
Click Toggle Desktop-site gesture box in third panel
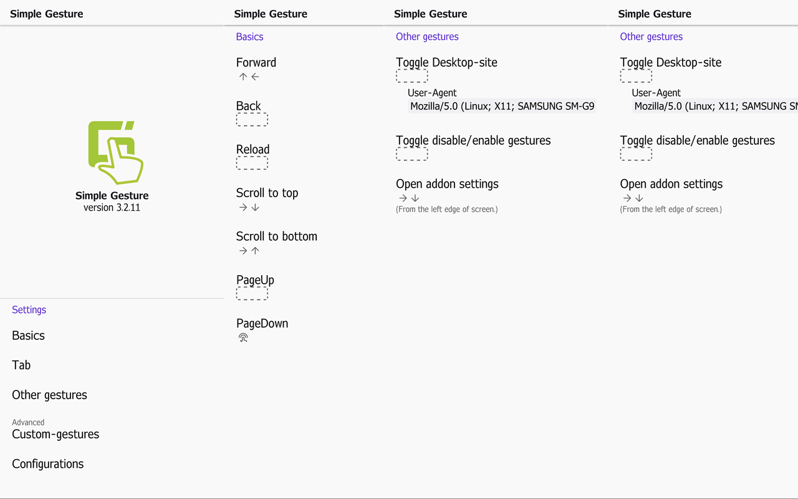coord(412,76)
